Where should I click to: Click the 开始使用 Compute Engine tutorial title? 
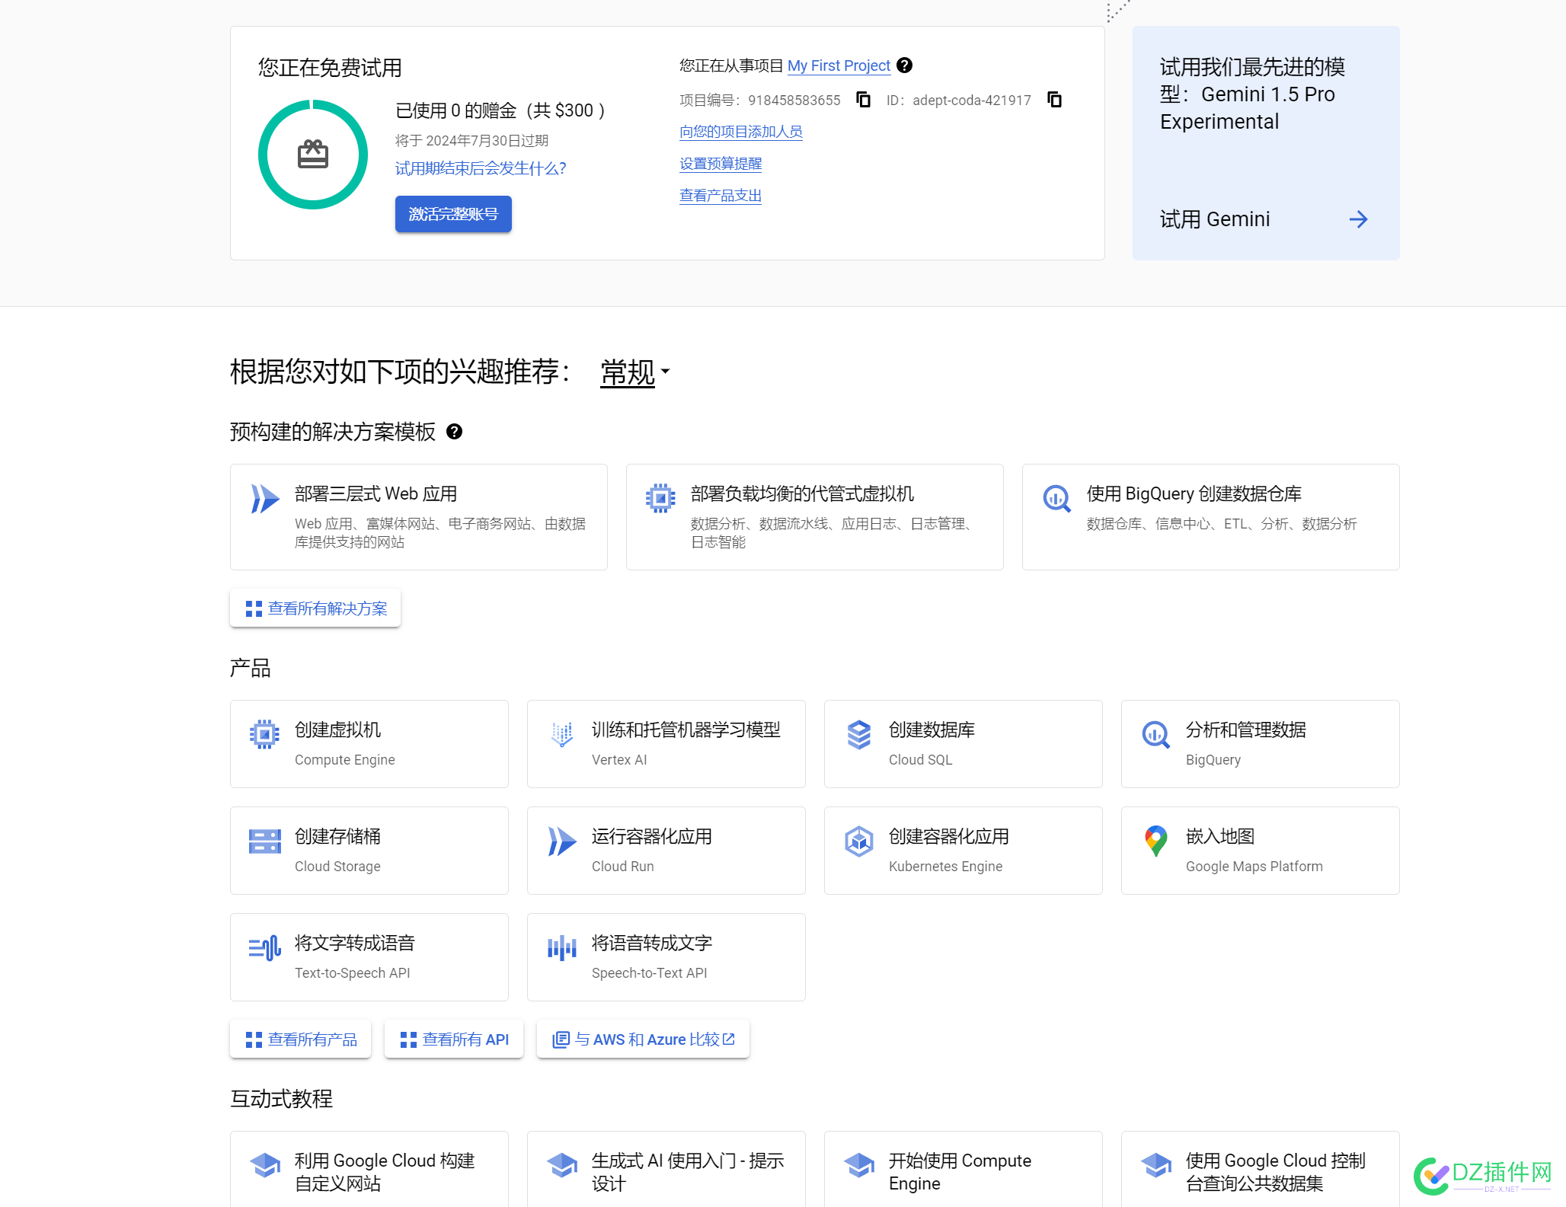[x=960, y=1172]
